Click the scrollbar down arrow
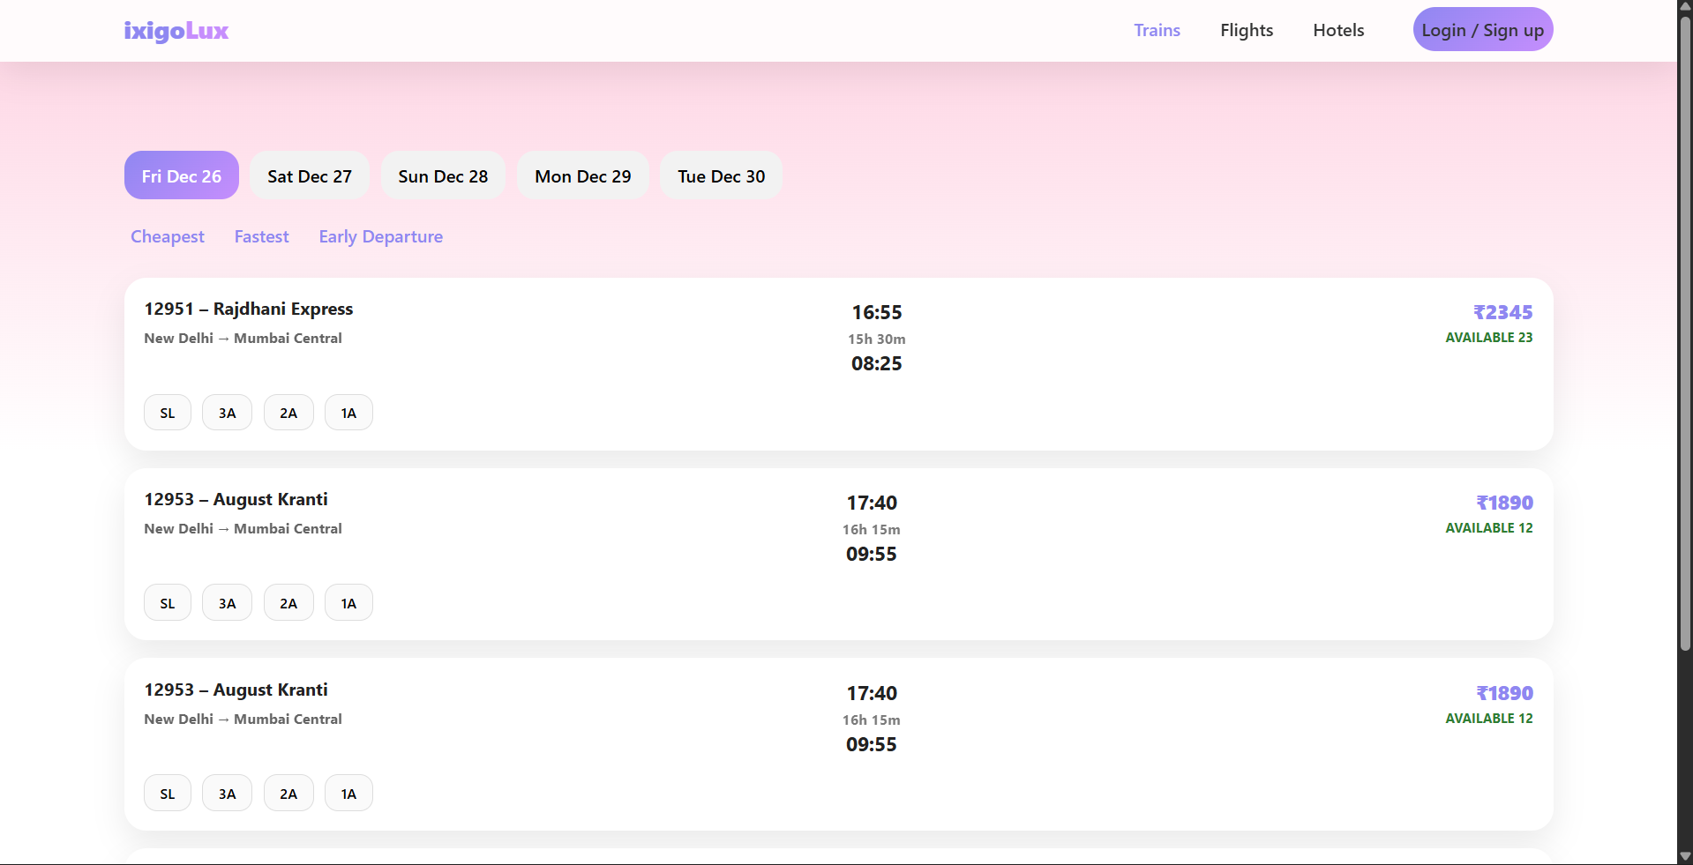The width and height of the screenshot is (1693, 865). point(1685,856)
